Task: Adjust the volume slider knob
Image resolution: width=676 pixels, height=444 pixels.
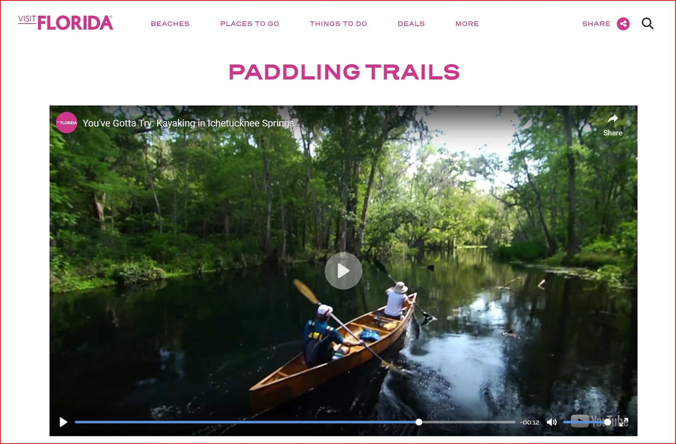Action: coord(608,422)
